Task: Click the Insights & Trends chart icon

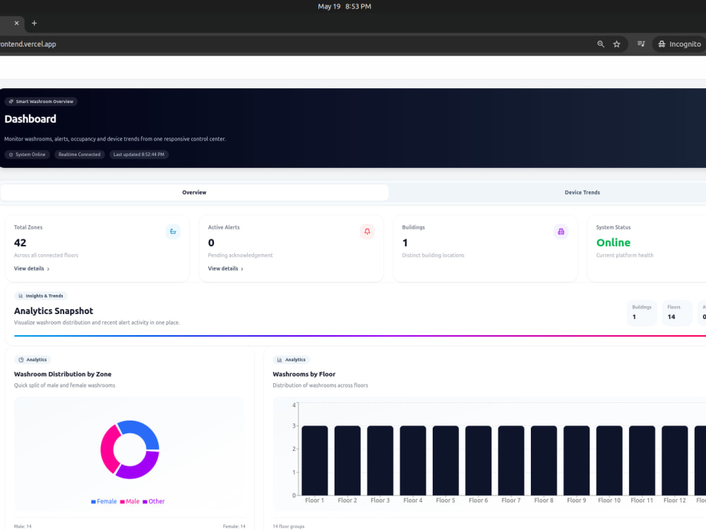Action: [20, 296]
